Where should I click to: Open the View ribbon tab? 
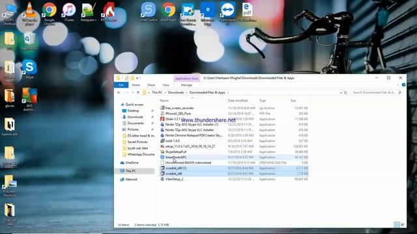165,85
